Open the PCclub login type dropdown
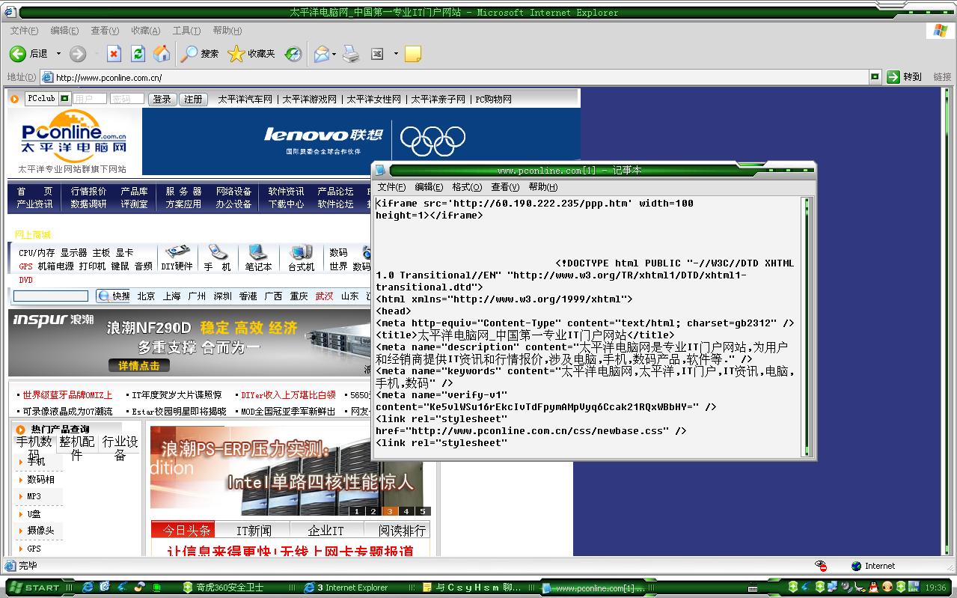The height and width of the screenshot is (598, 957). (x=64, y=98)
